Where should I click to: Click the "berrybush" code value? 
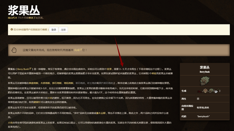click(x=203, y=116)
